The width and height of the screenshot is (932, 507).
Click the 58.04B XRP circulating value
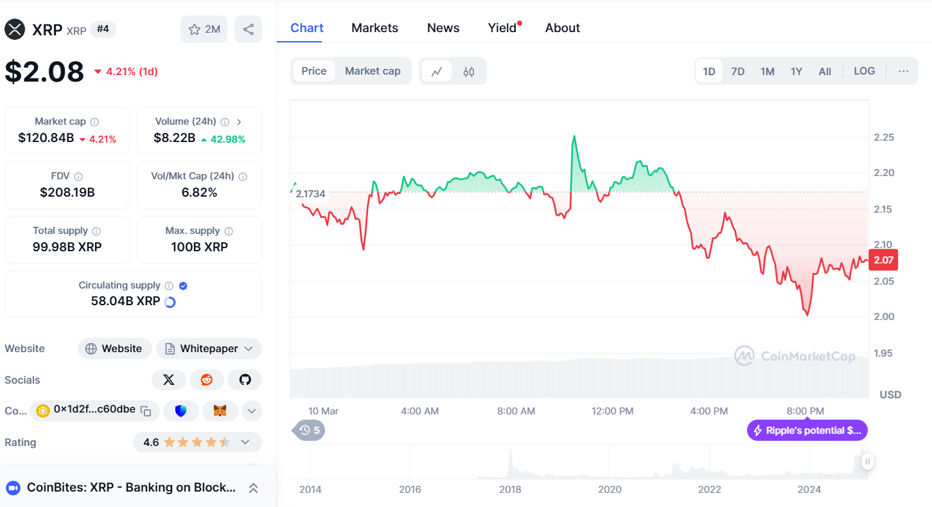click(125, 301)
